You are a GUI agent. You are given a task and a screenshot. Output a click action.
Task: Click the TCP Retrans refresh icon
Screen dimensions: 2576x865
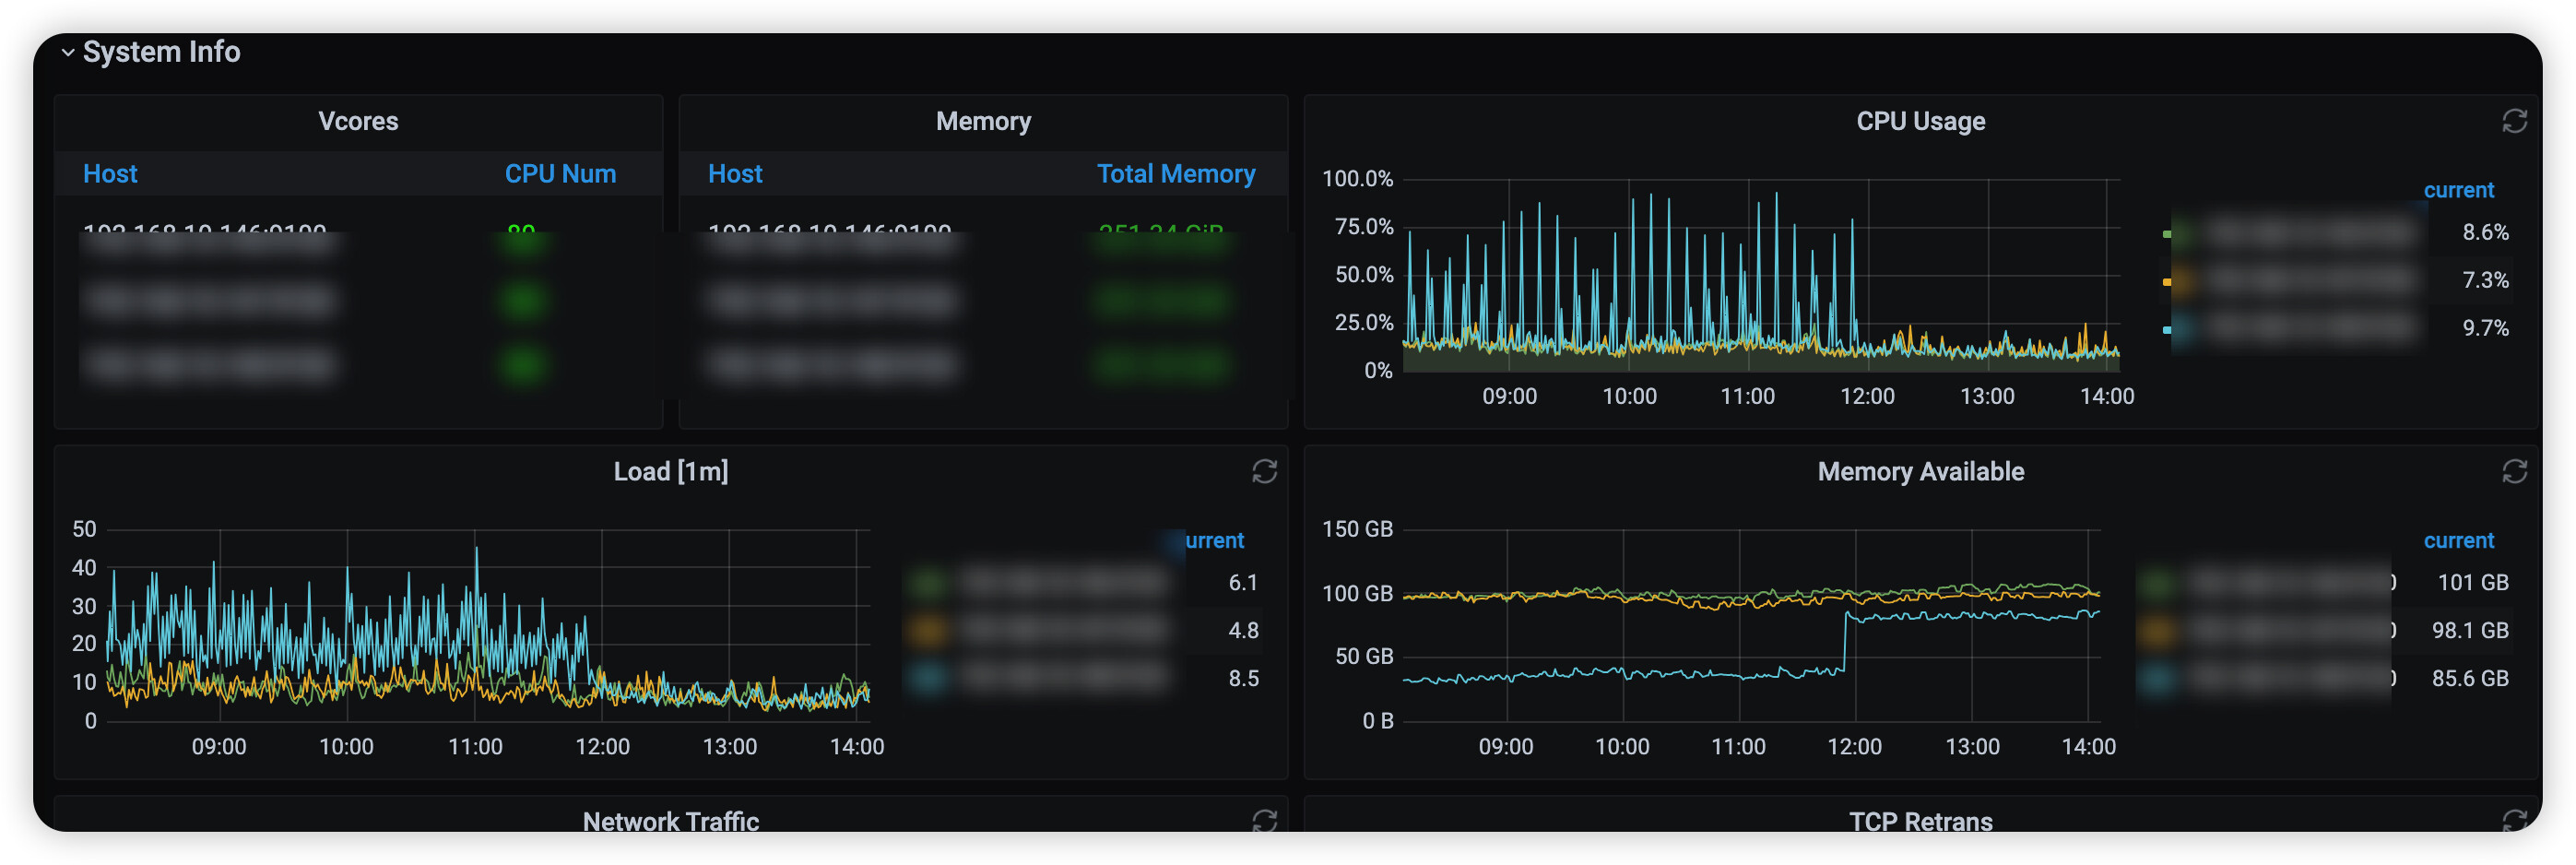(2513, 821)
